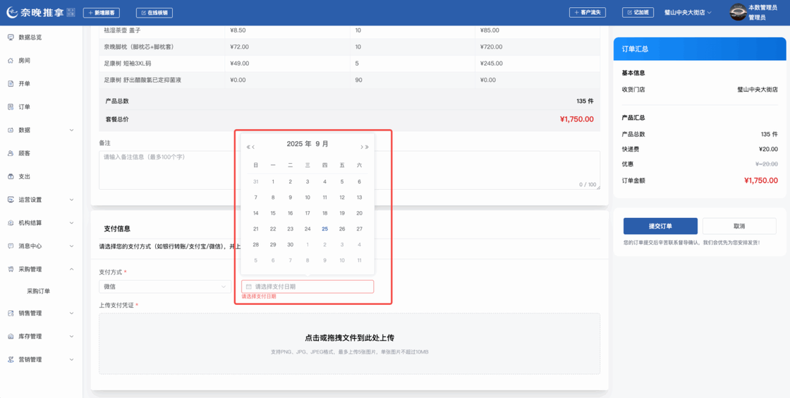The width and height of the screenshot is (790, 398).
Task: Jump calendar to next year
Action: tap(367, 147)
